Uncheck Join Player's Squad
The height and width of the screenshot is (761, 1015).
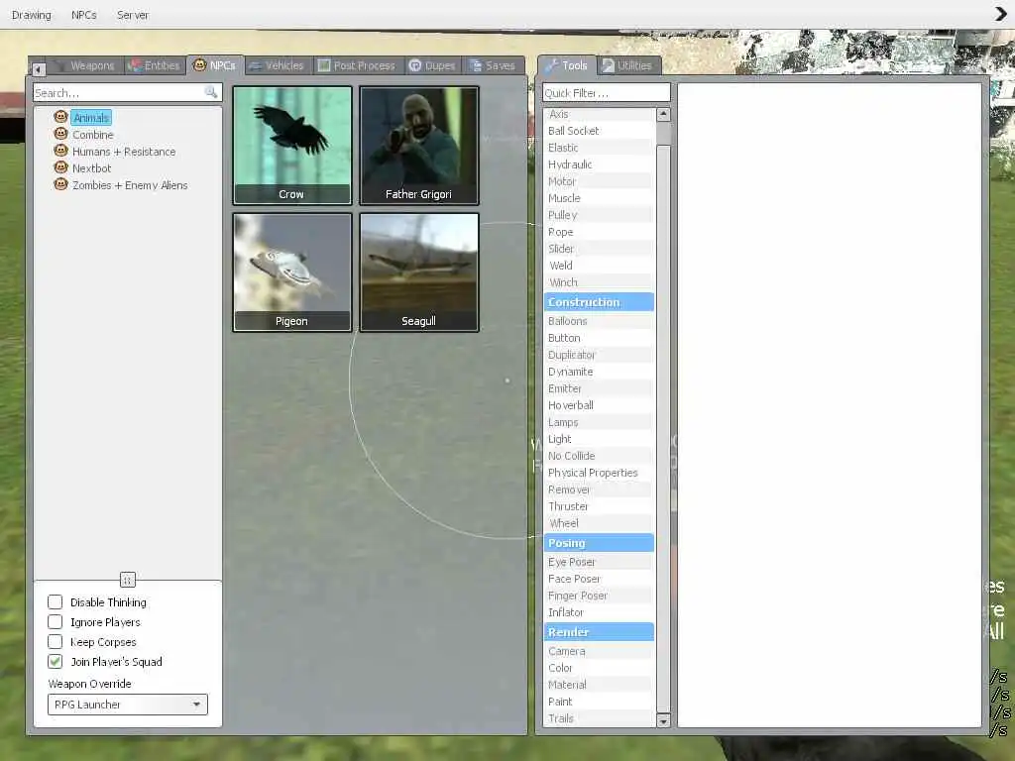click(x=56, y=661)
